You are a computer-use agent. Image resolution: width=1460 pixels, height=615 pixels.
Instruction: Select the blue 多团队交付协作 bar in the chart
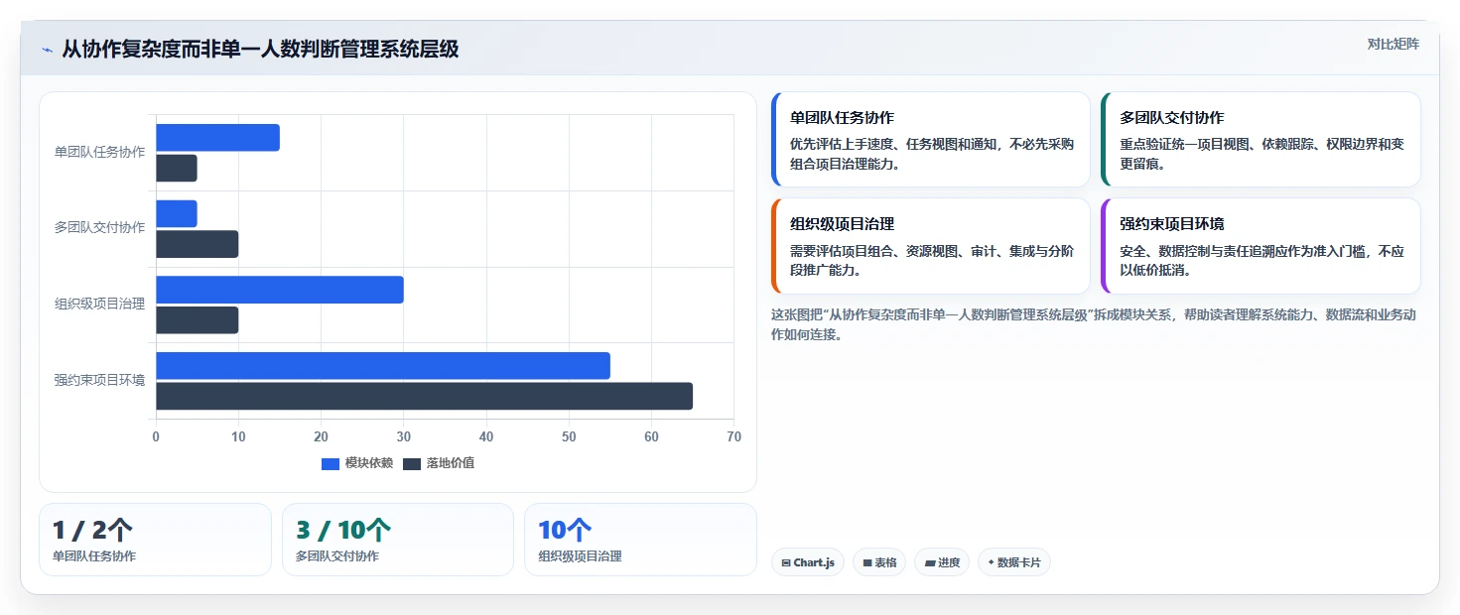click(177, 213)
